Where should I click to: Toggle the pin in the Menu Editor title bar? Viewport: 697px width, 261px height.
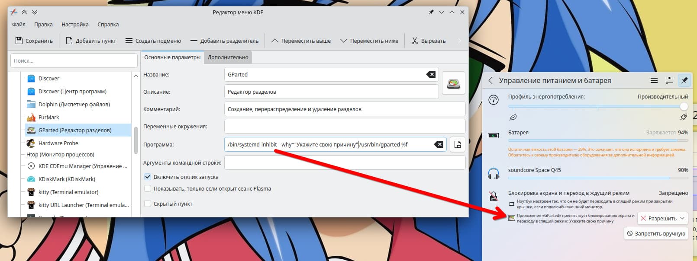(431, 12)
